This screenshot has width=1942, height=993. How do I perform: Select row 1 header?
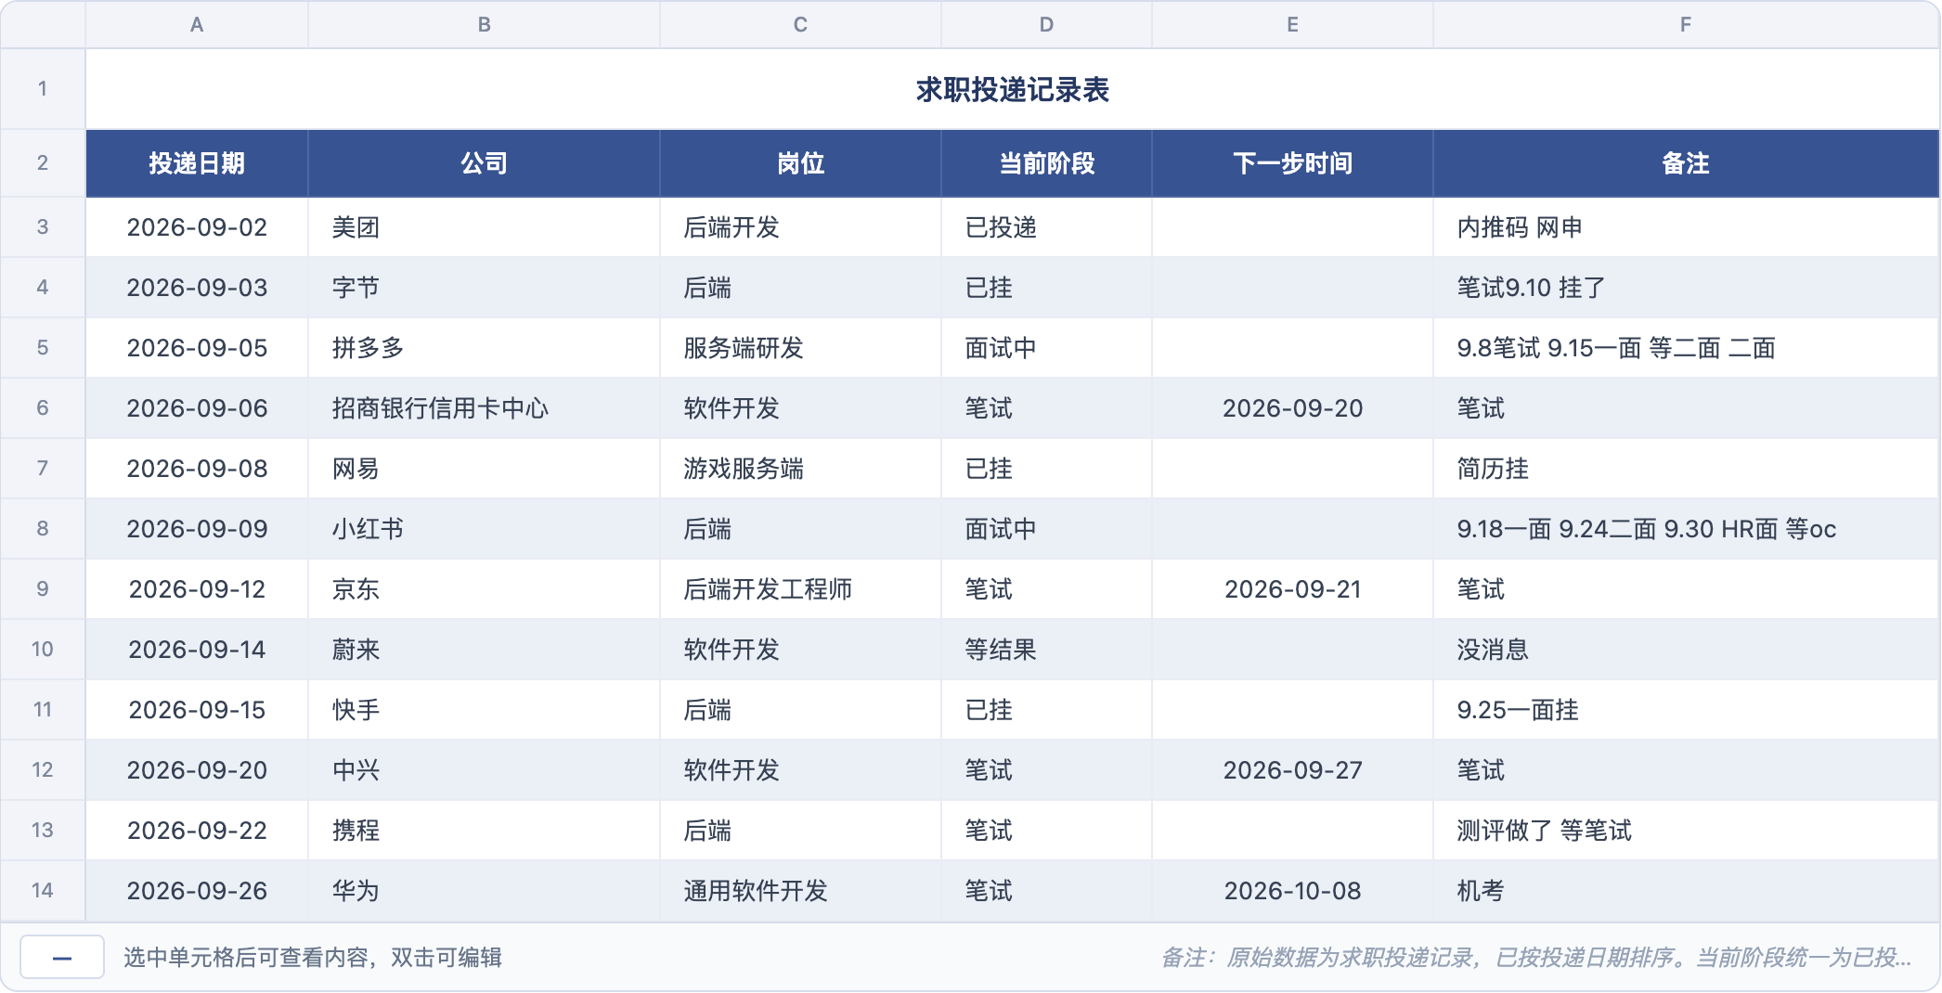pyautogui.click(x=43, y=89)
